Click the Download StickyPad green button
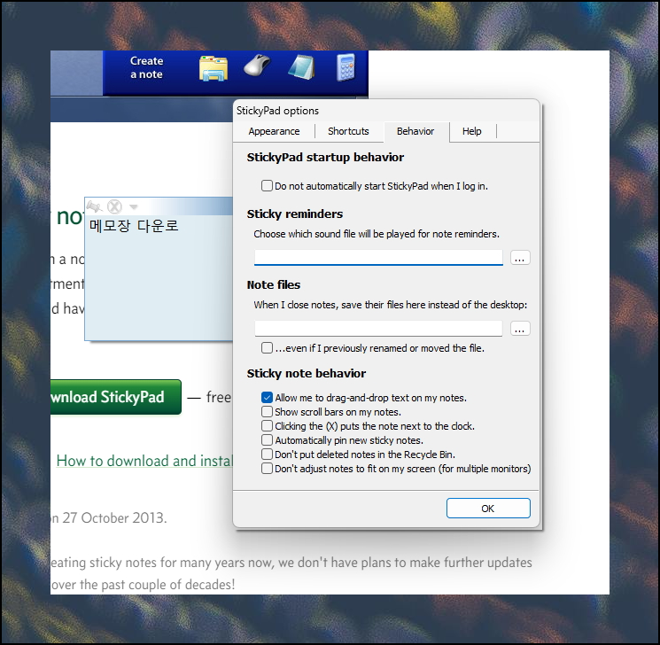Image resolution: width=660 pixels, height=645 pixels. click(x=116, y=397)
